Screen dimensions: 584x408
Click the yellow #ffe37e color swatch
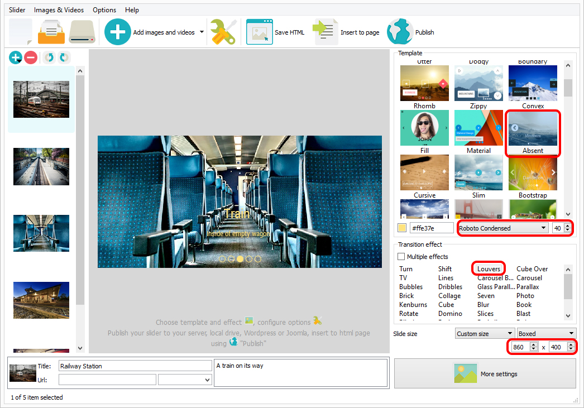point(402,228)
